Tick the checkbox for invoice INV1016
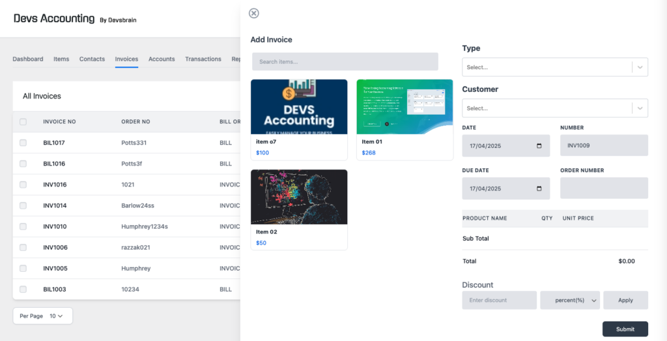This screenshot has width=667, height=341. pyautogui.click(x=23, y=185)
